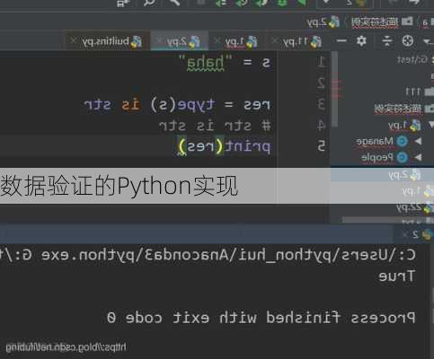434x359 pixels.
Task: Open Project panel gear settings
Action: pyautogui.click(x=361, y=40)
